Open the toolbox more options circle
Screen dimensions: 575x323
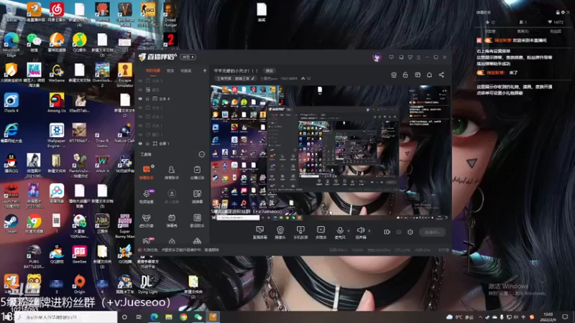tap(202, 154)
